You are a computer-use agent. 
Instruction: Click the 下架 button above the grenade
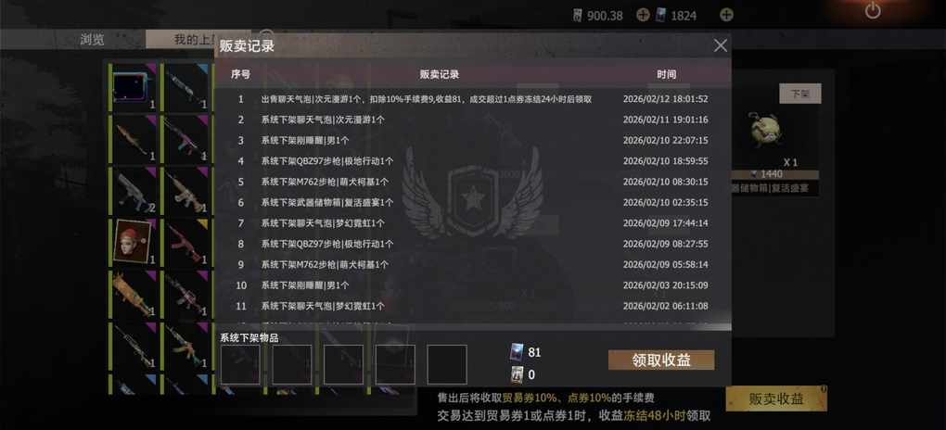800,94
